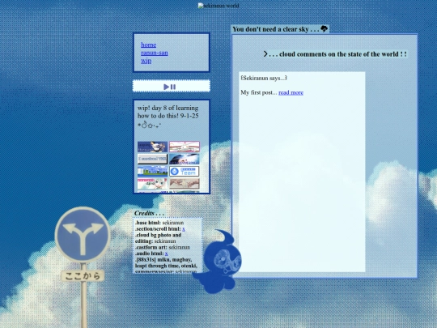Click the Creation of Adam hands badge
Image resolution: width=437 pixels, height=328 pixels.
tap(185, 184)
